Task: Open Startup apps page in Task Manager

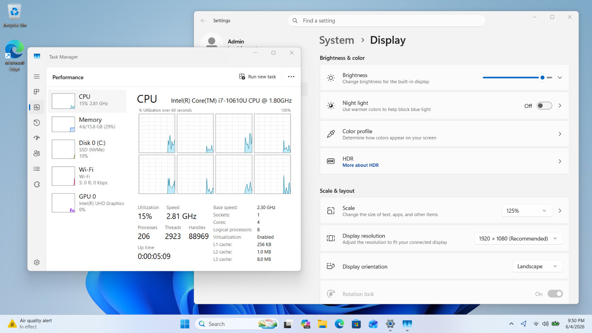Action: click(37, 138)
